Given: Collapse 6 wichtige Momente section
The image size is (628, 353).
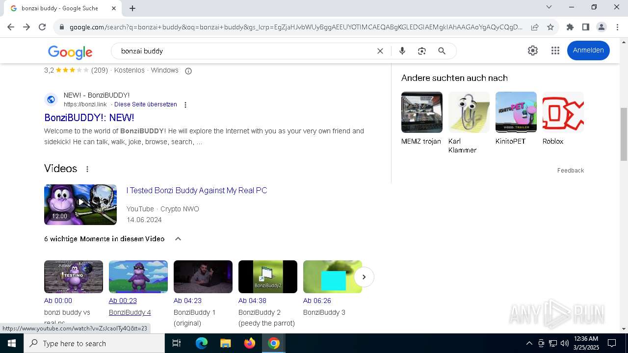Looking at the screenshot, I should 178,239.
